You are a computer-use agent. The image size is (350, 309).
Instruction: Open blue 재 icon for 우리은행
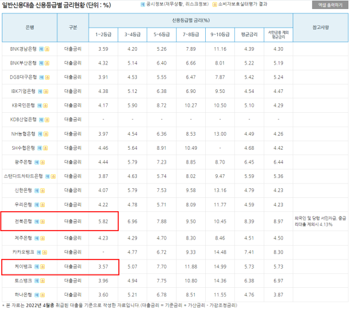click(x=37, y=205)
